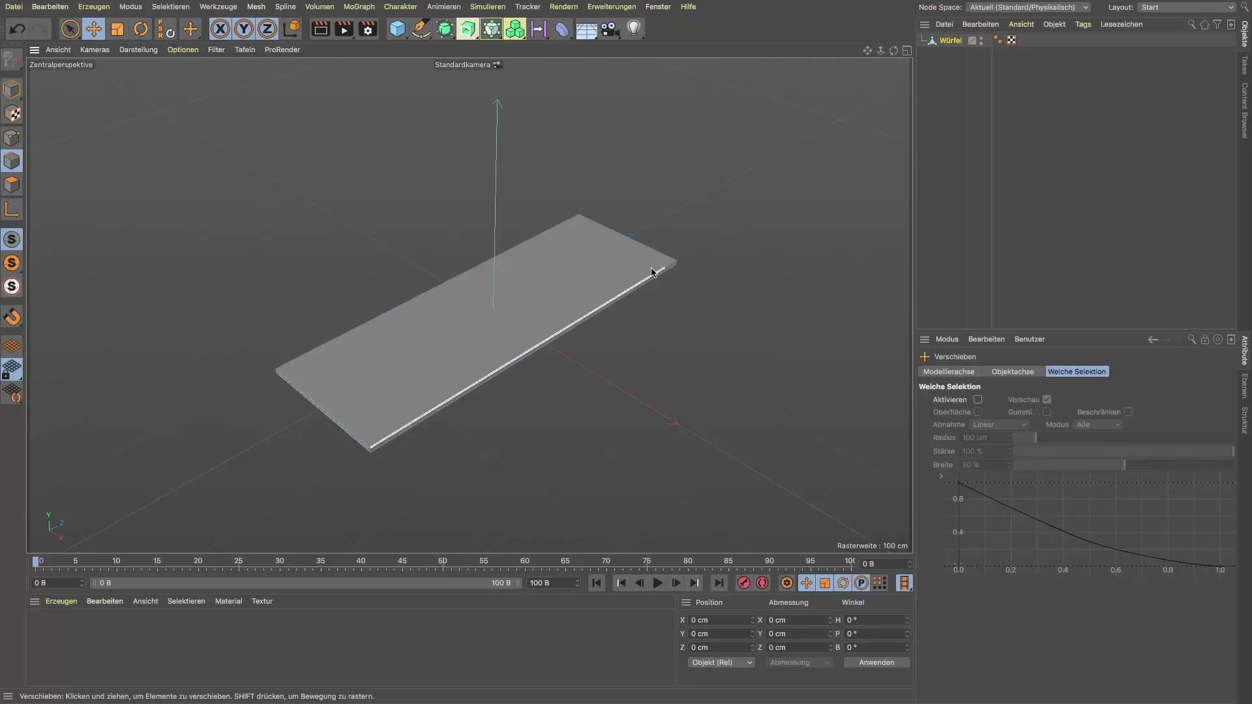
Task: Toggle snapping magnet icon
Action: 12,317
